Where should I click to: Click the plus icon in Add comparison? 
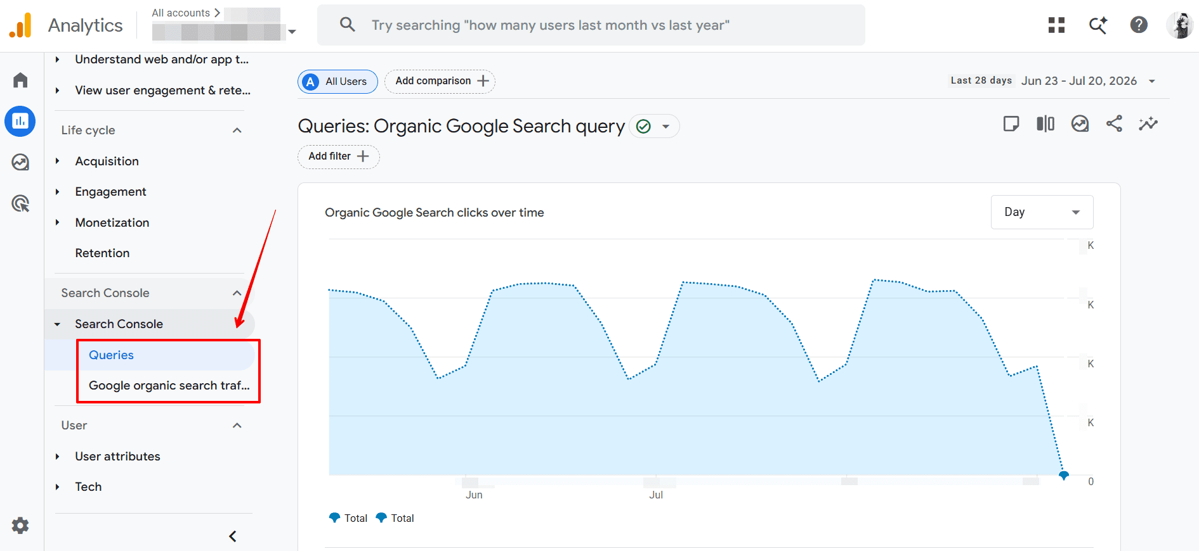pyautogui.click(x=483, y=81)
